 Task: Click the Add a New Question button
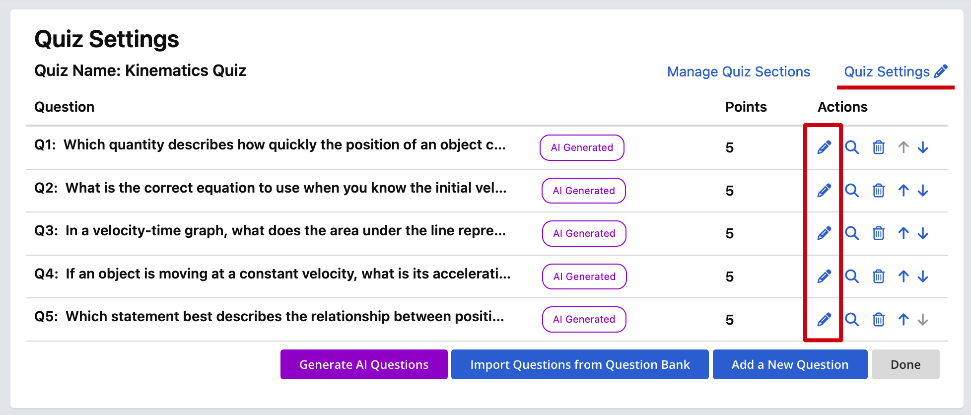790,364
